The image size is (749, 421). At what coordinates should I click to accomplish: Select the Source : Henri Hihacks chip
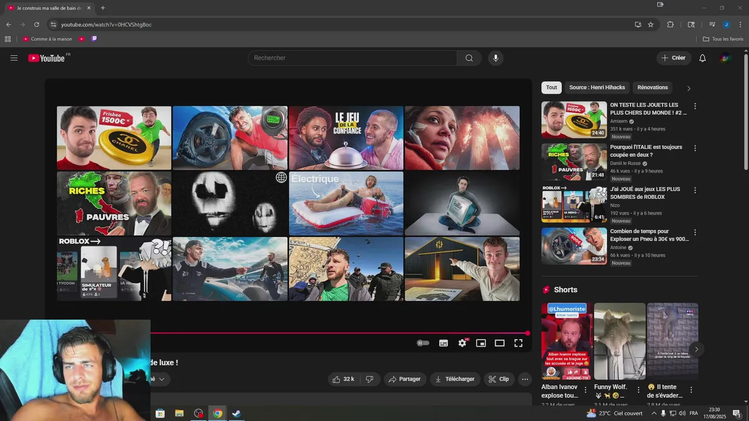click(x=597, y=88)
